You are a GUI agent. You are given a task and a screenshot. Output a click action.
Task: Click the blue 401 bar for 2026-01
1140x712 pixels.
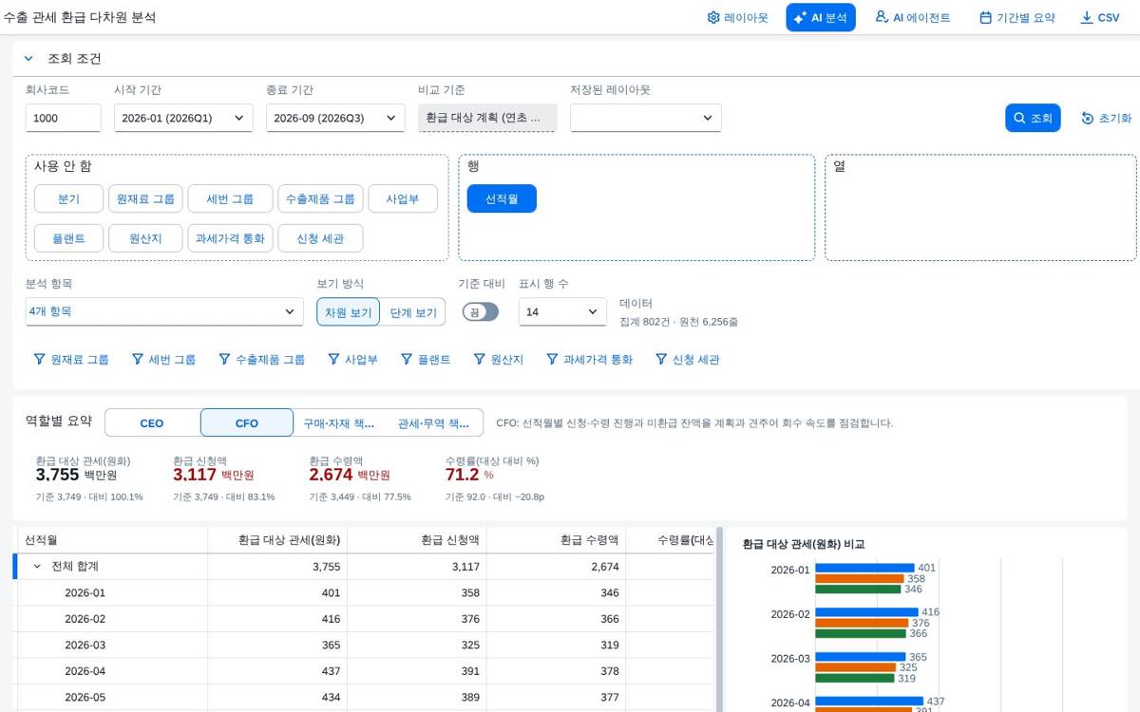pos(864,568)
